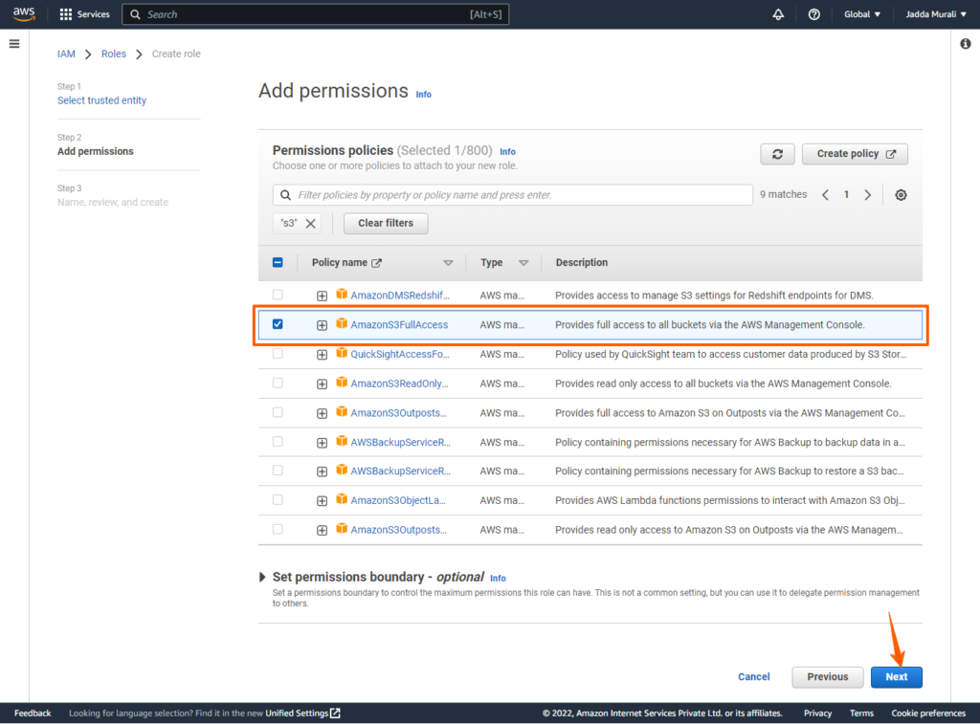Sort by Policy name column arrow
This screenshot has width=980, height=724.
pyautogui.click(x=448, y=263)
